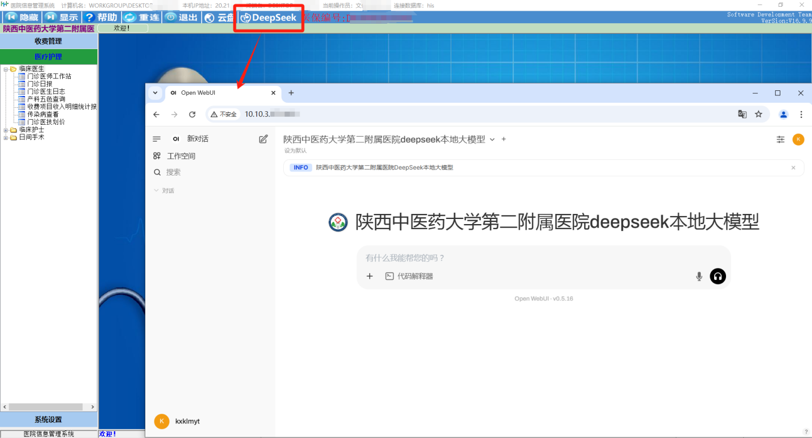Go forward in the browser

pos(174,114)
